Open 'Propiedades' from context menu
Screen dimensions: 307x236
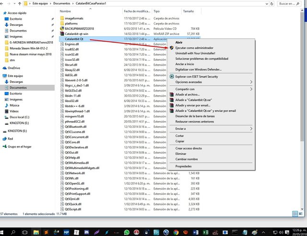[x=183, y=166]
